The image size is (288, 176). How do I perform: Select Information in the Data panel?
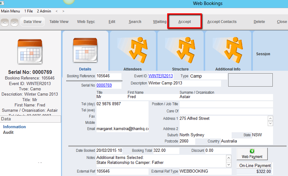click(x=14, y=127)
